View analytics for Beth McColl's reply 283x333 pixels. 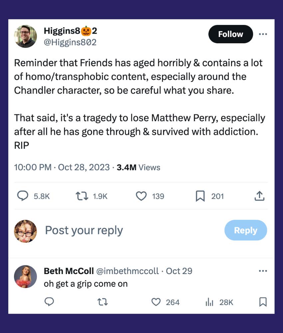209,302
